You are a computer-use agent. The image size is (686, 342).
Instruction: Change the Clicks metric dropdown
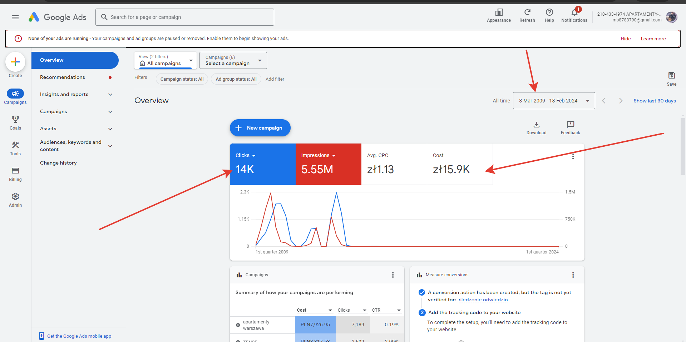point(246,155)
